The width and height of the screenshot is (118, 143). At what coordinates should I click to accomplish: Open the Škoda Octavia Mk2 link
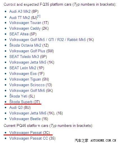[25, 45]
